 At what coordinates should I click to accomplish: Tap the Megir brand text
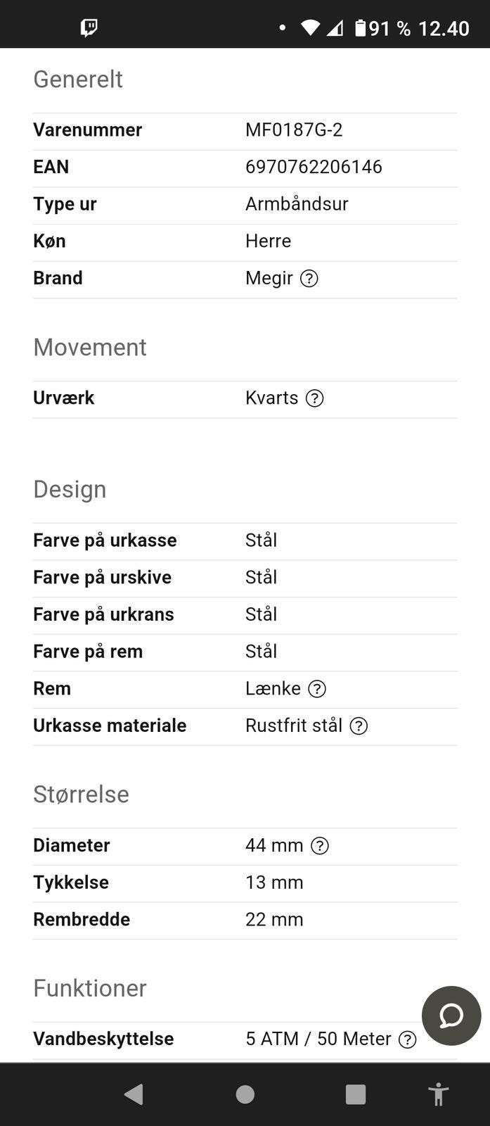(269, 278)
